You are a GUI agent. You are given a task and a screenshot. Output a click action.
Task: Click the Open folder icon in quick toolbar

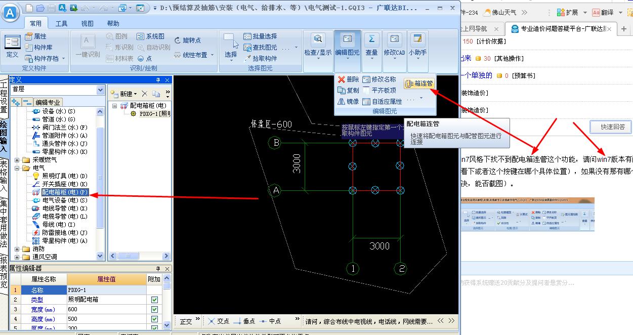click(x=40, y=8)
